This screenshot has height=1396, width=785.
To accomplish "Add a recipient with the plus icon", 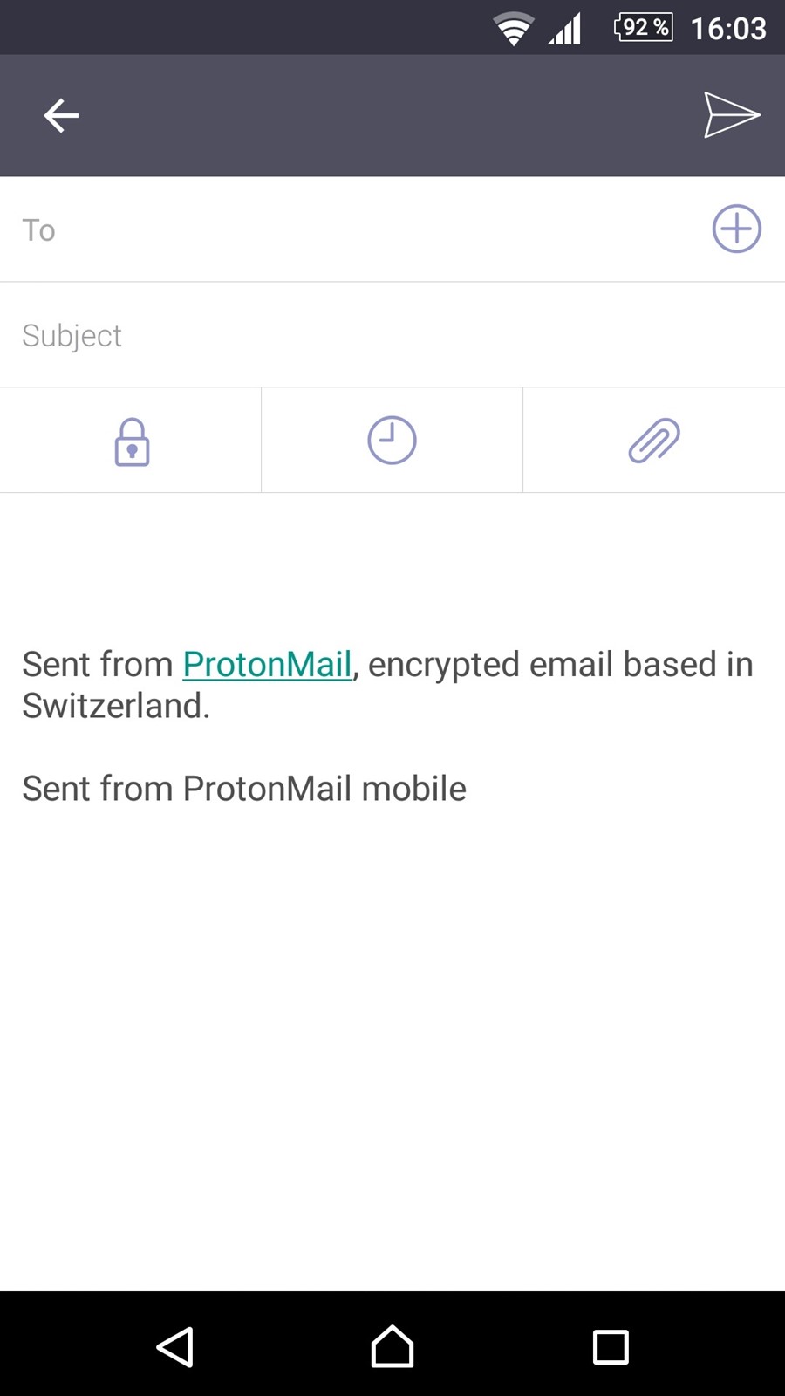I will (737, 229).
